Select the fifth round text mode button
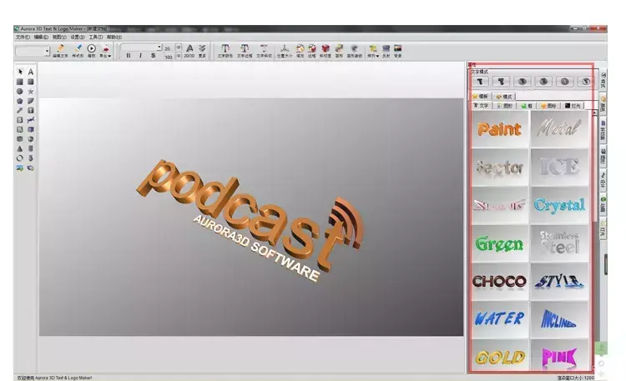Viewport: 626px width, 381px height. [x=564, y=82]
